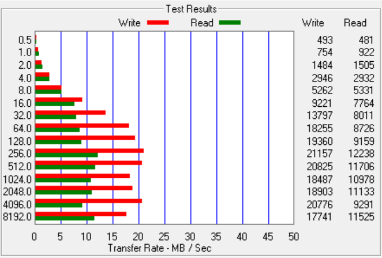Image resolution: width=382 pixels, height=258 pixels.
Task: Click the Transfer Rate - MB / Sec axis title
Action: click(x=164, y=247)
